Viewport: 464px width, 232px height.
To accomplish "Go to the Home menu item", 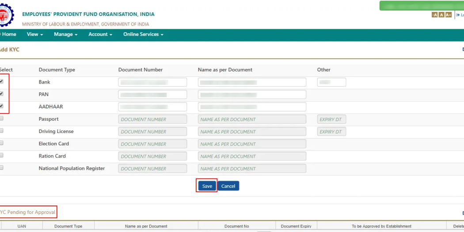I will [x=9, y=34].
